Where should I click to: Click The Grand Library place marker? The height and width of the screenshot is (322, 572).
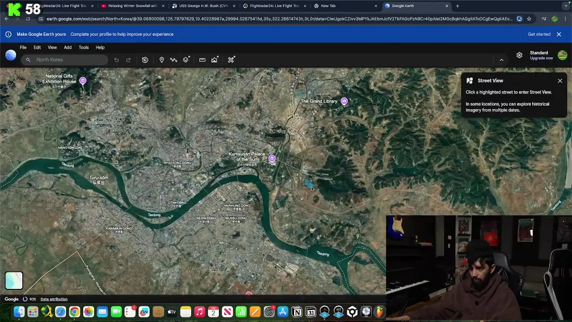(344, 101)
